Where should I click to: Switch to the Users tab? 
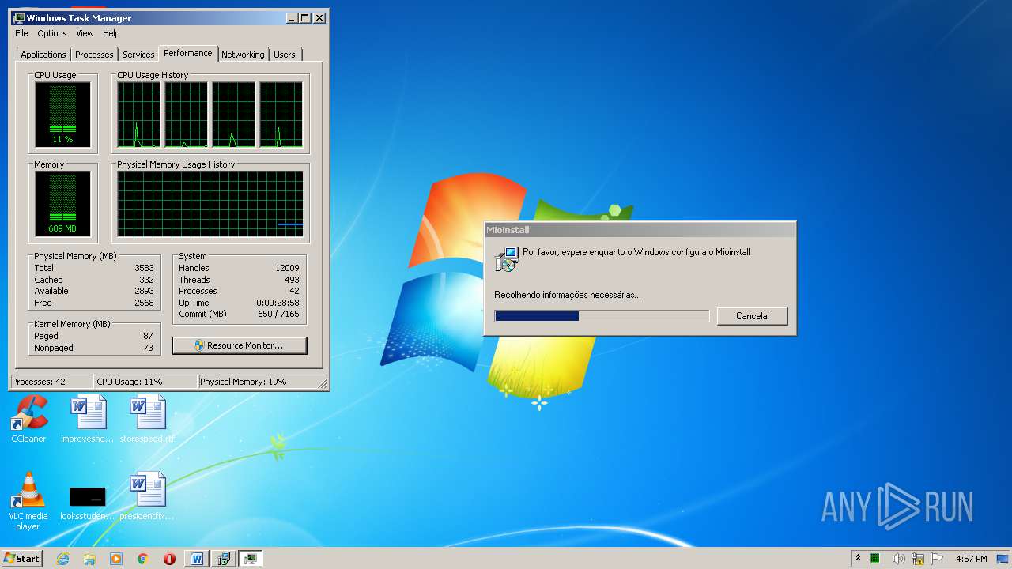tap(285, 55)
